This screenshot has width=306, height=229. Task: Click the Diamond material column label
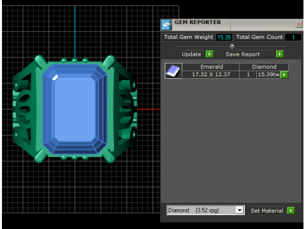[264, 67]
